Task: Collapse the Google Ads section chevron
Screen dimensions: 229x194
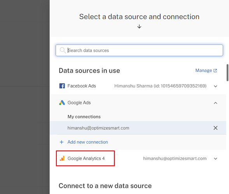Action: click(215, 103)
